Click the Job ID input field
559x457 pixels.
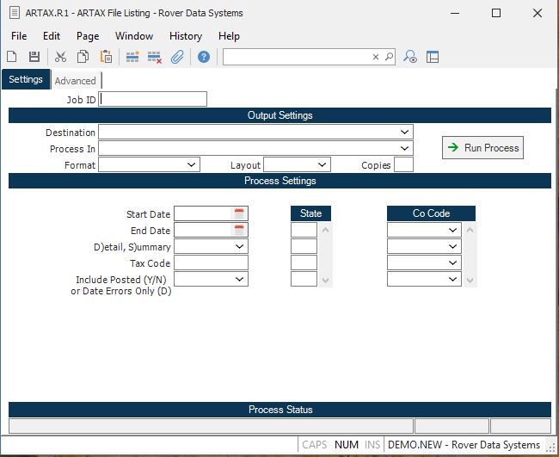coord(153,99)
